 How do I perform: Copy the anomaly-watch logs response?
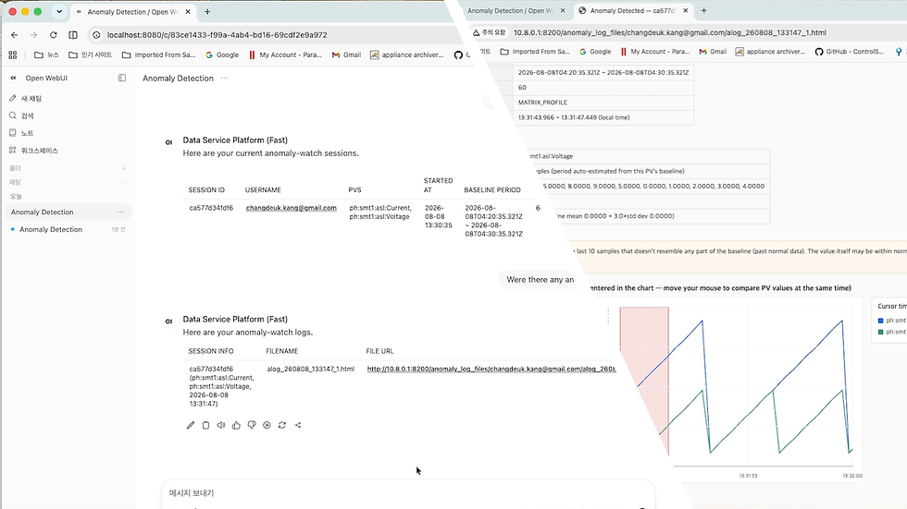click(x=205, y=425)
